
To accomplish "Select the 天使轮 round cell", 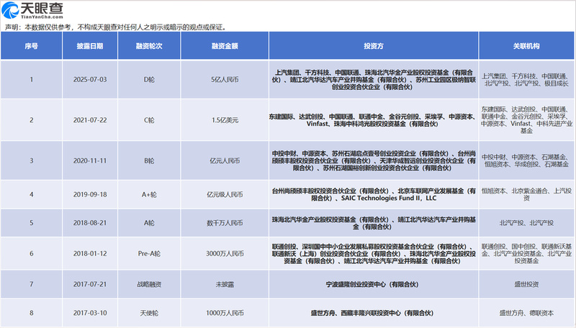I will tap(149, 313).
